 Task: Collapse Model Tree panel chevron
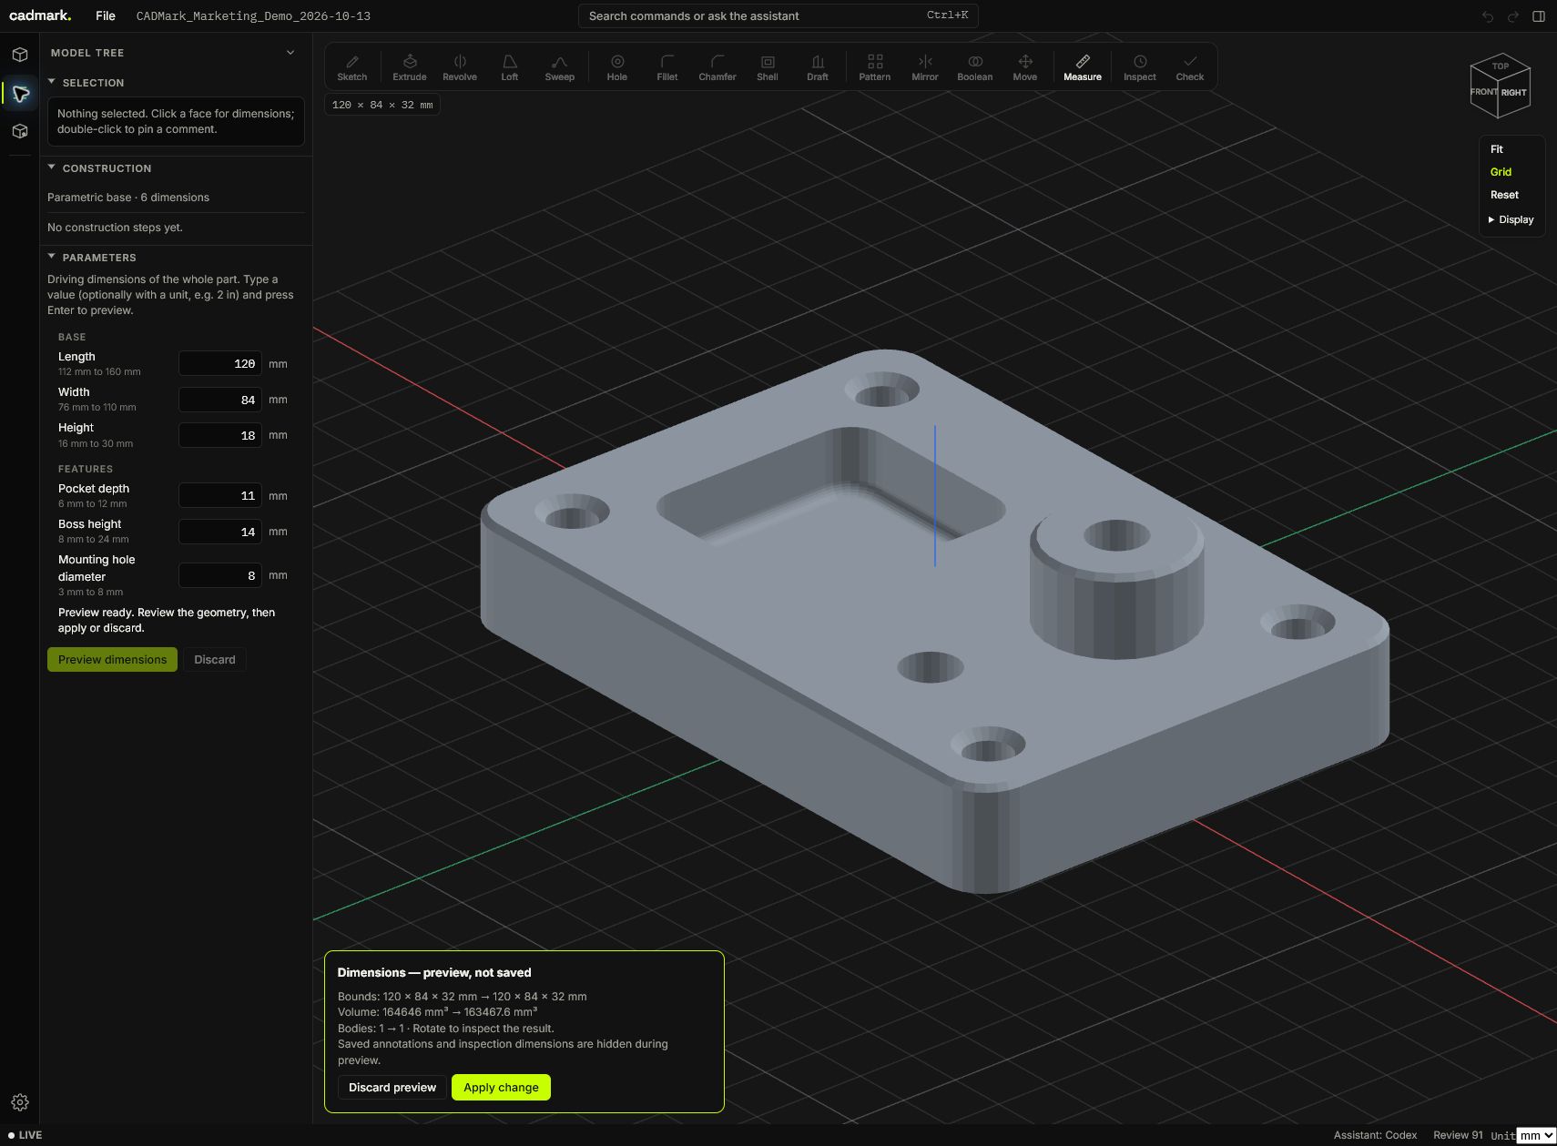[x=290, y=53]
